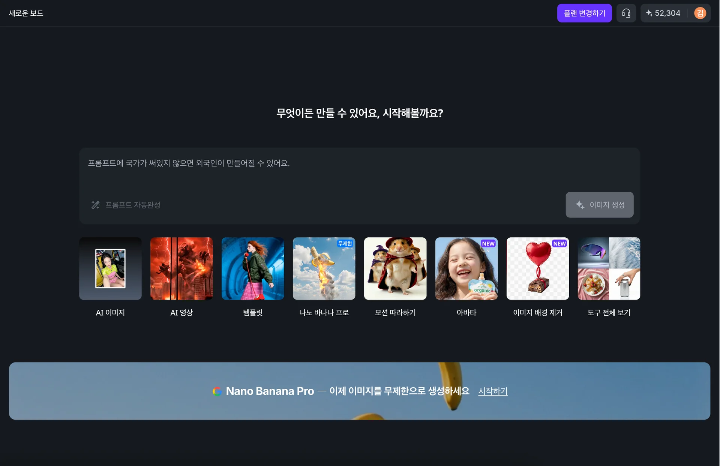Open 나노 바나나 프로 banana thumbnail
Image resolution: width=720 pixels, height=466 pixels.
tap(324, 268)
